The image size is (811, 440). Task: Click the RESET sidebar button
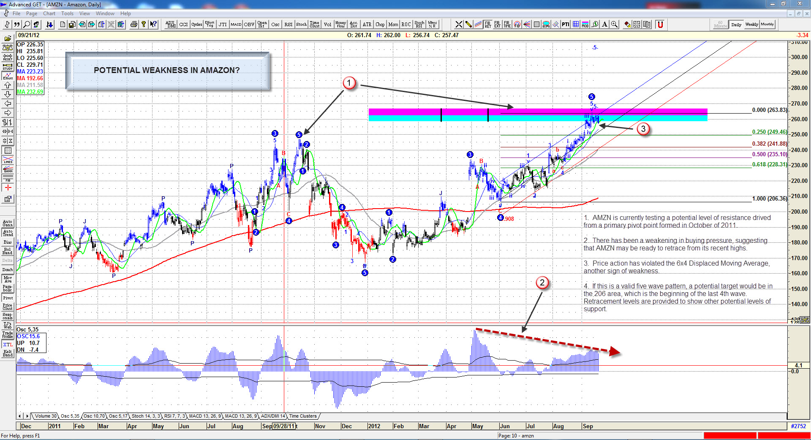click(8, 57)
